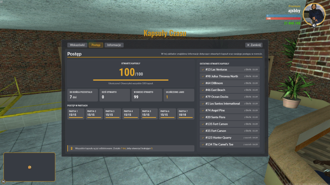Click the checkmark icon beside #20 Santa Flora

click(x=203, y=117)
